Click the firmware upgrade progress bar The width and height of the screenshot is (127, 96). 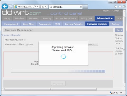click(58, 71)
